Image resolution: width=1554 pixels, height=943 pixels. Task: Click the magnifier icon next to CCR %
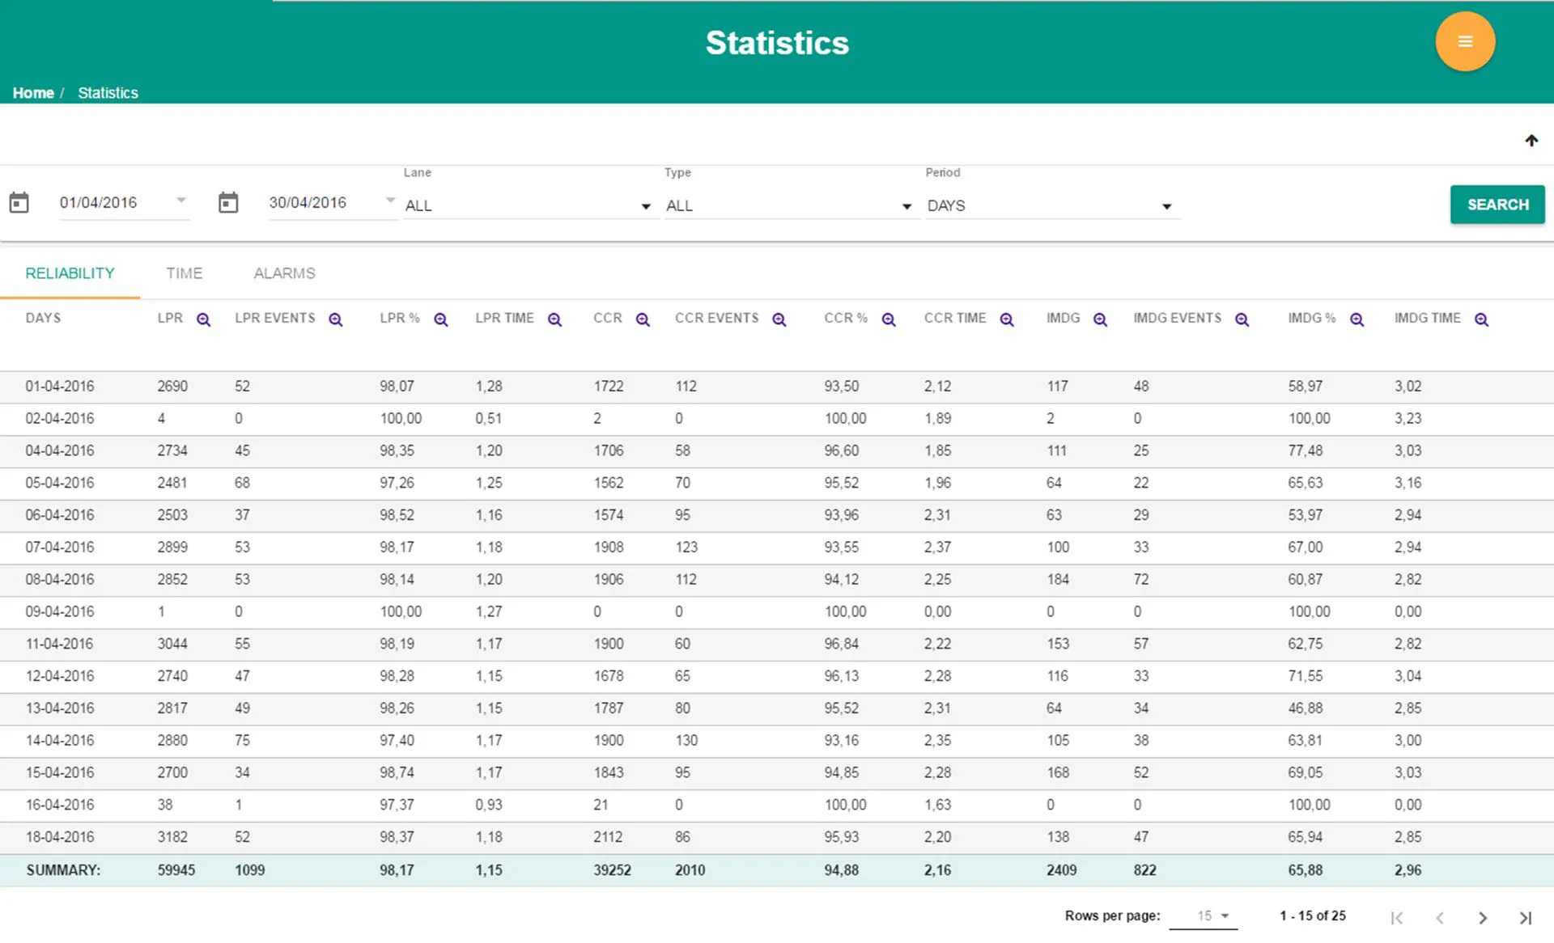pos(889,319)
